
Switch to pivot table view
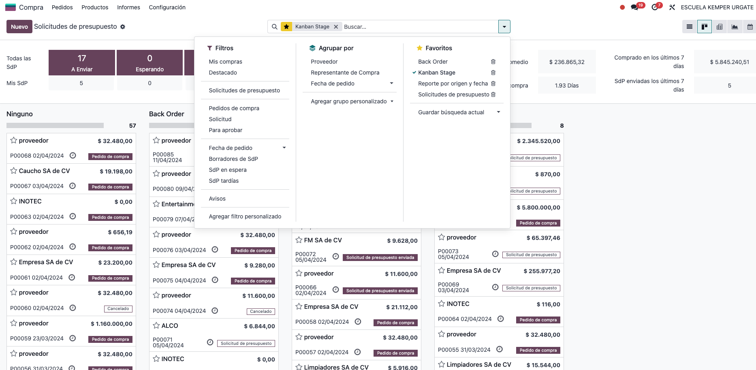(720, 27)
